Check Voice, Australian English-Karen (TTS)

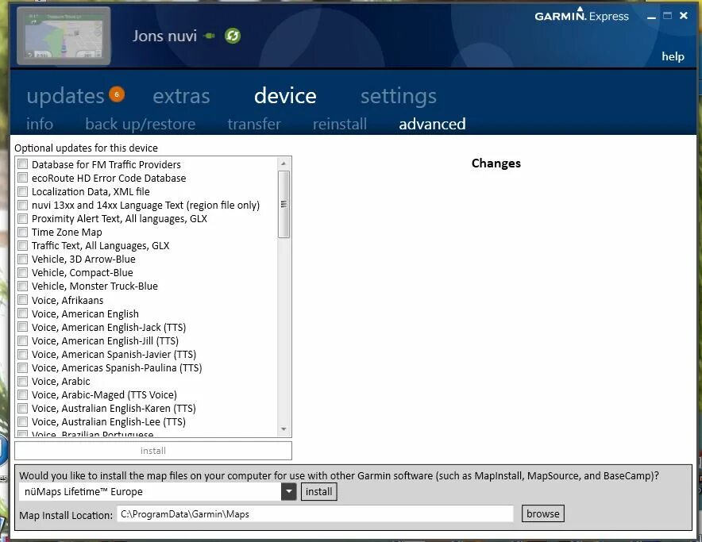tap(23, 408)
